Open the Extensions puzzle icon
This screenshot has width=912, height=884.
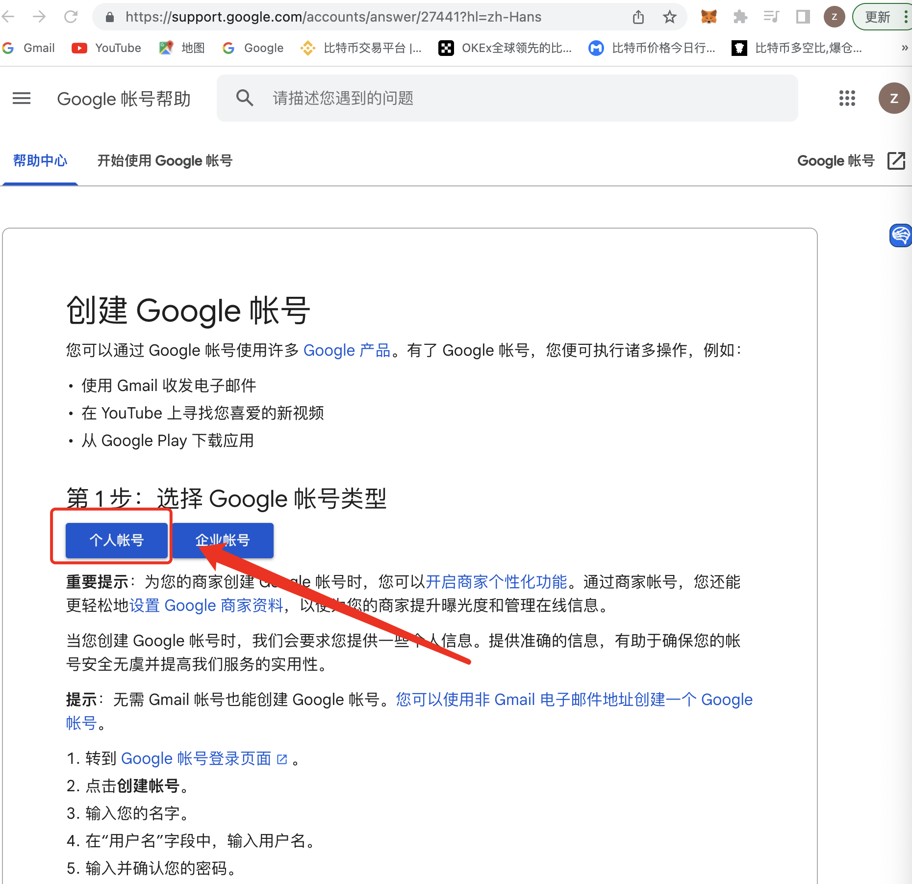(x=740, y=17)
